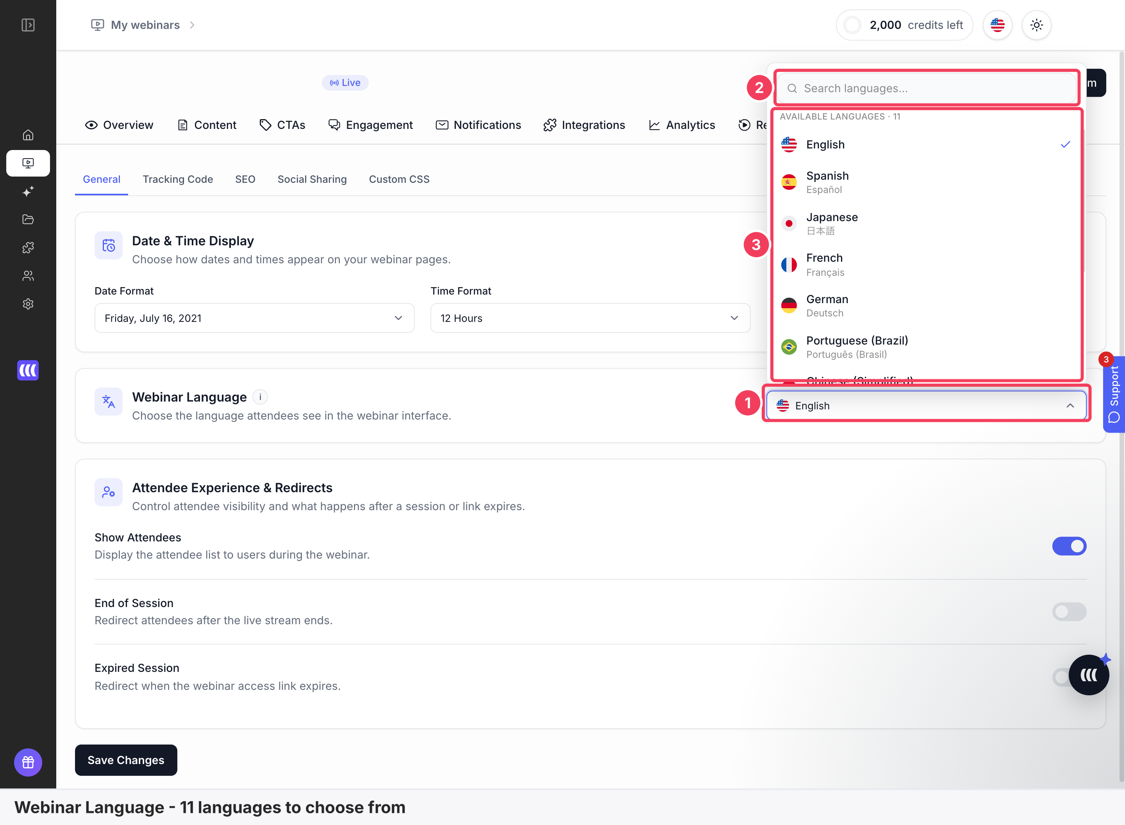Click the Webinar Language info icon

coord(260,397)
